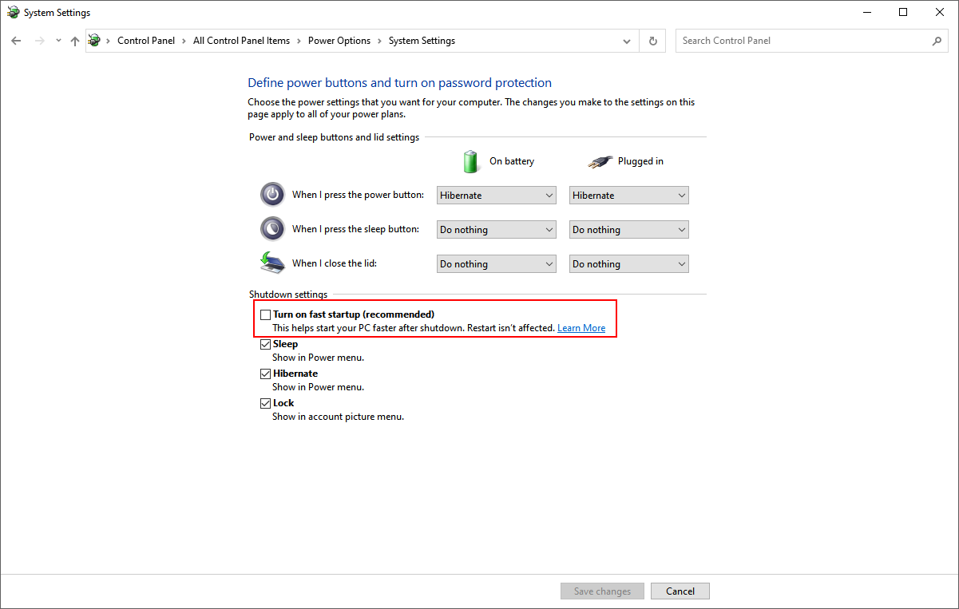959x609 pixels.
Task: Click the power button icon
Action: pyautogui.click(x=272, y=194)
